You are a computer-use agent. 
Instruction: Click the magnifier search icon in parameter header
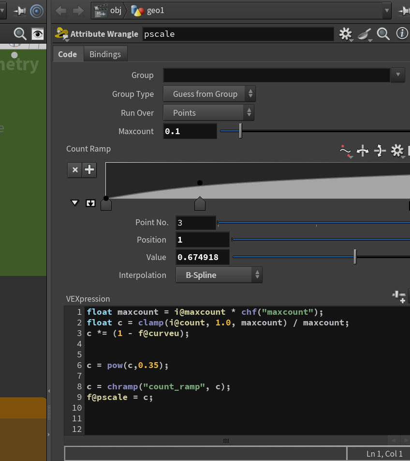pyautogui.click(x=383, y=34)
